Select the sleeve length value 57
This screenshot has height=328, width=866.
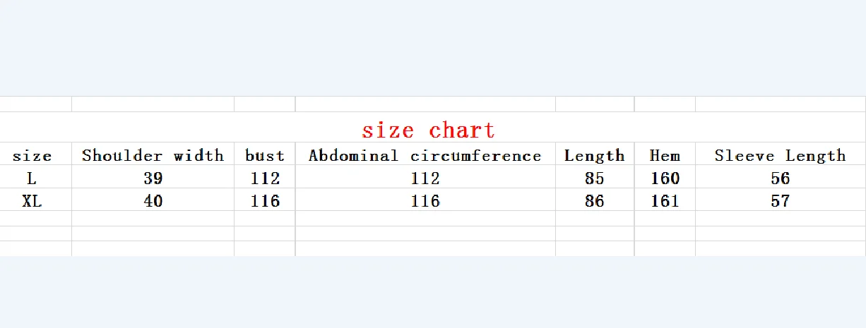tap(781, 201)
